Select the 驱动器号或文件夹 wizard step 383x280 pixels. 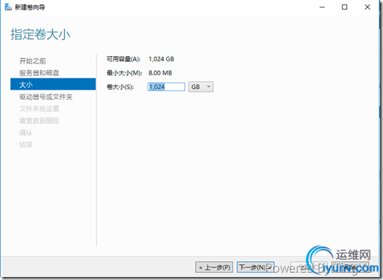coord(46,97)
